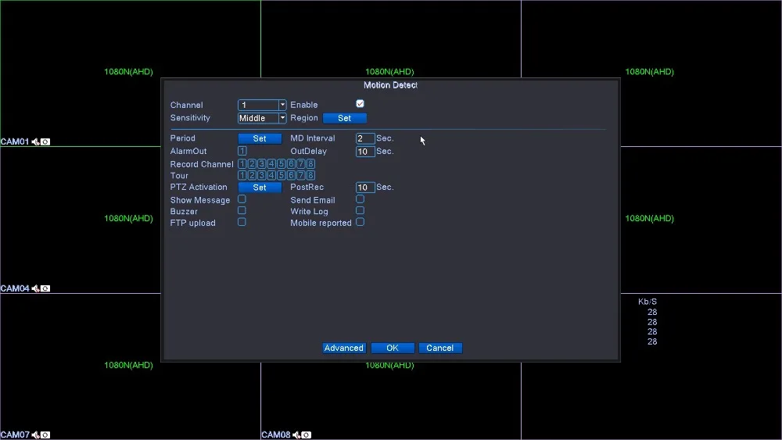Toggle Record Channel 5 box
The height and width of the screenshot is (440, 782).
pos(282,163)
